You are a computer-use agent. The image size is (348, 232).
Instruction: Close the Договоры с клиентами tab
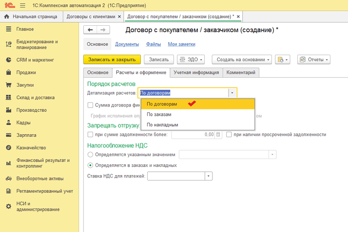119,17
